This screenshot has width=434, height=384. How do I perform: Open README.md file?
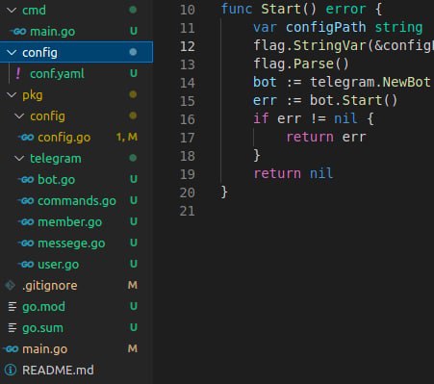tap(58, 371)
